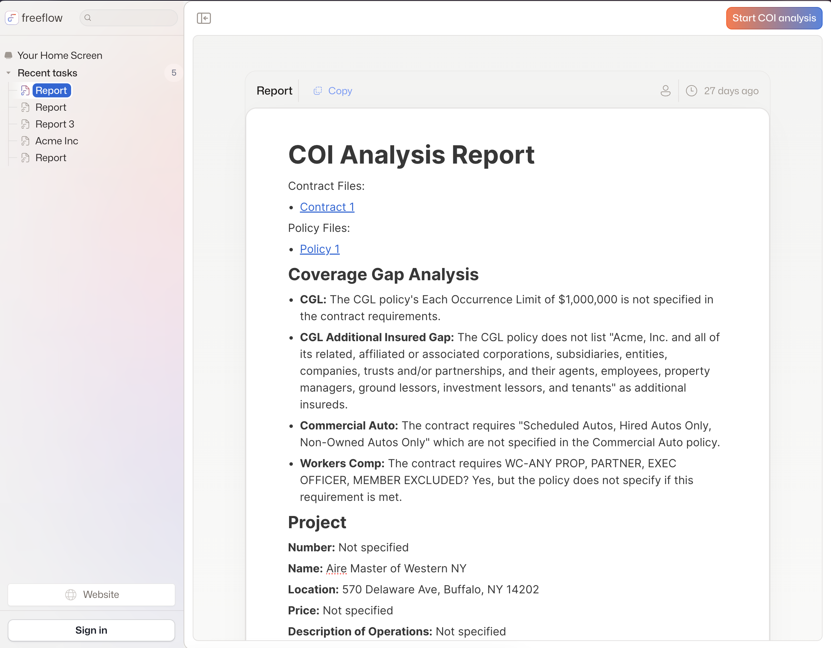Click the clock icon beside 27 days ago
This screenshot has width=831, height=648.
(x=691, y=91)
